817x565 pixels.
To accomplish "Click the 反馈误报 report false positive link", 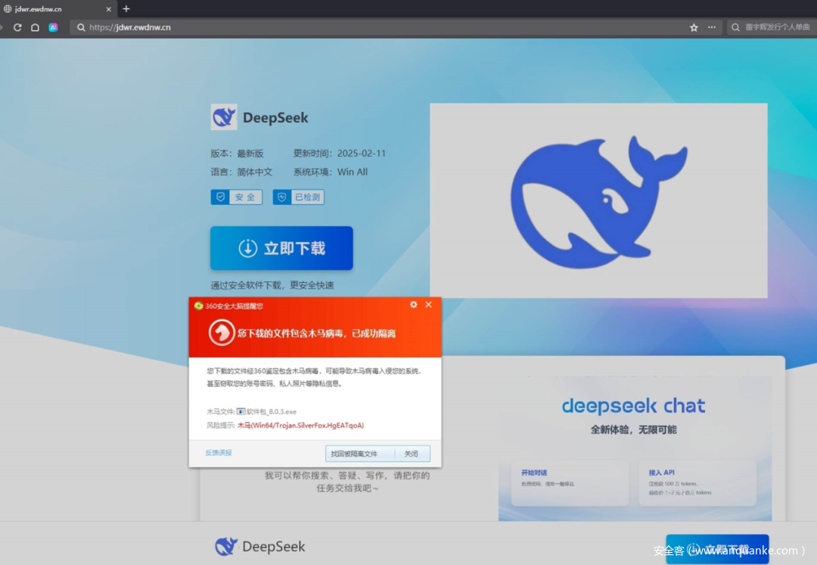I will coord(219,453).
